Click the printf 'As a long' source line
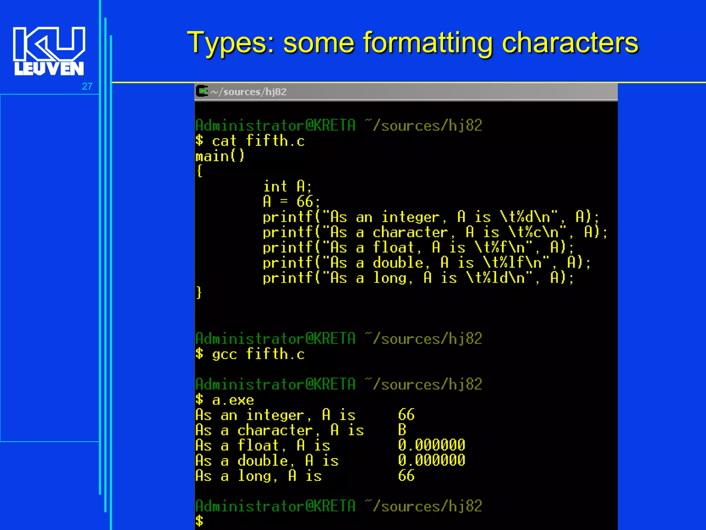706x530 pixels. pos(418,278)
